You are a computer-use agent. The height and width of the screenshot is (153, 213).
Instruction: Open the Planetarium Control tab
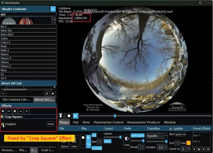[108, 122]
